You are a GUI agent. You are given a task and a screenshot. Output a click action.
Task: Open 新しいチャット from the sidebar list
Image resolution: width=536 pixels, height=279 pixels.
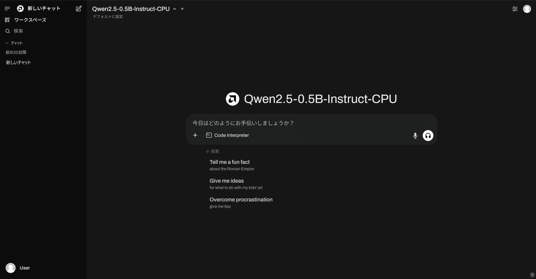[18, 62]
